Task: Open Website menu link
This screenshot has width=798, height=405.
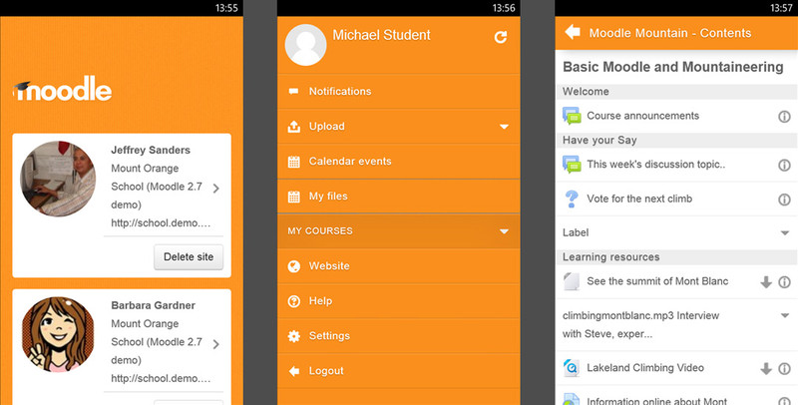Action: point(398,266)
